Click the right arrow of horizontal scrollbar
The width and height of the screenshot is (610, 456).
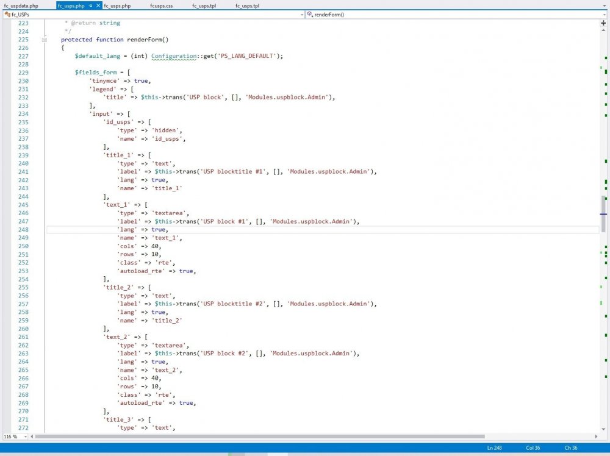(597, 436)
